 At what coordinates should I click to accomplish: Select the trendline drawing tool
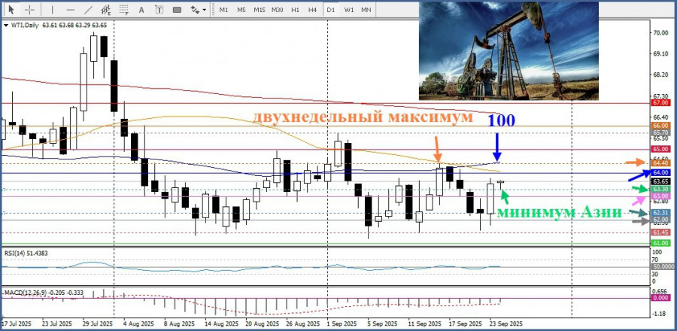click(x=88, y=10)
